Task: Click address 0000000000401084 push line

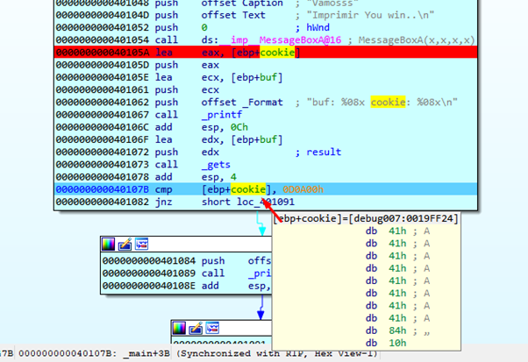Action: [x=186, y=260]
